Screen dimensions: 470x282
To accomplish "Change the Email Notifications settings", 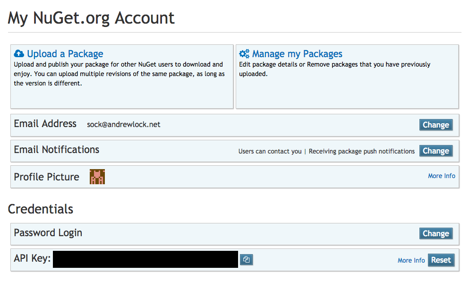I will click(436, 151).
